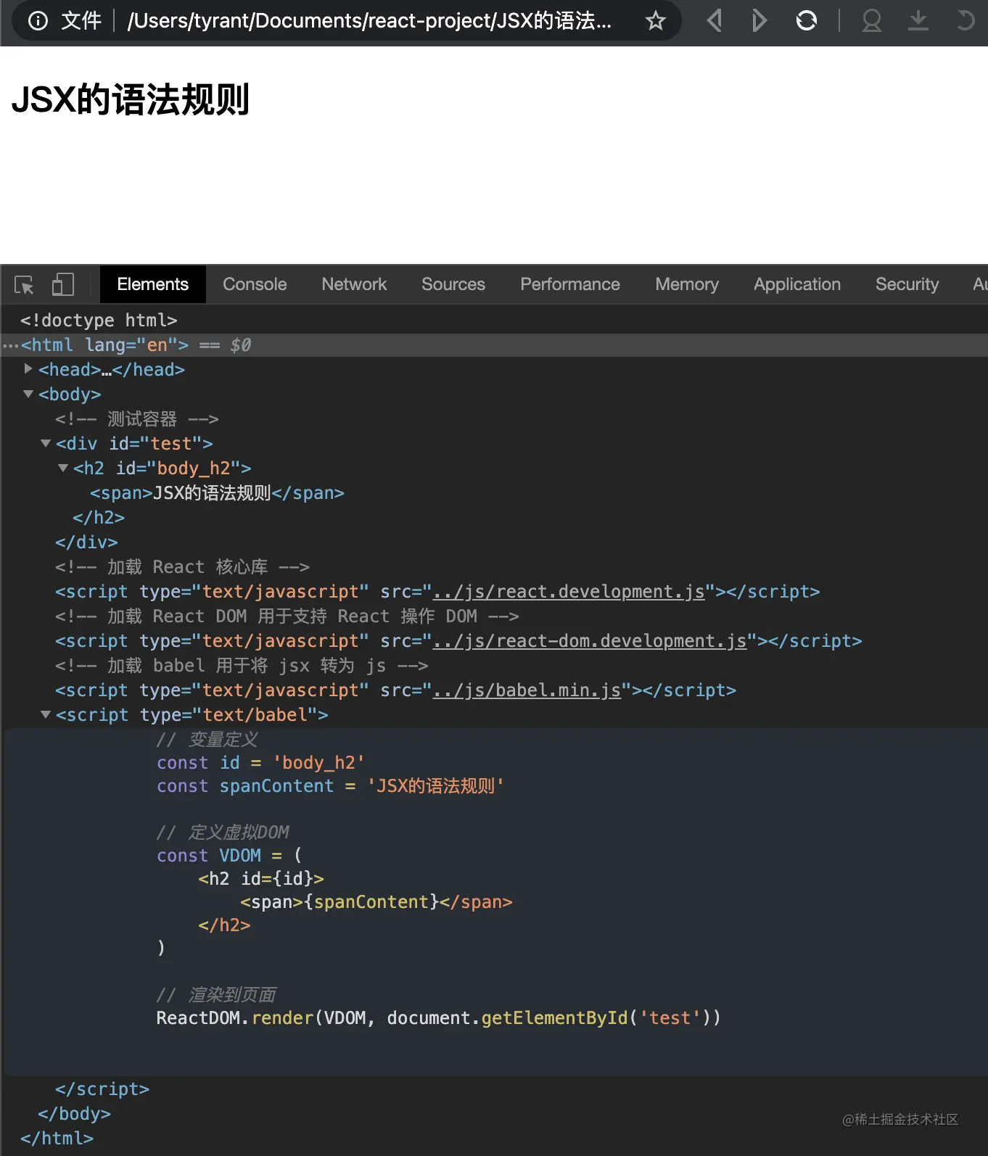Open the user profile icon

tap(872, 20)
